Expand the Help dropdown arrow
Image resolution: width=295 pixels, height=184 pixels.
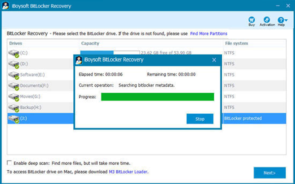click(x=286, y=20)
